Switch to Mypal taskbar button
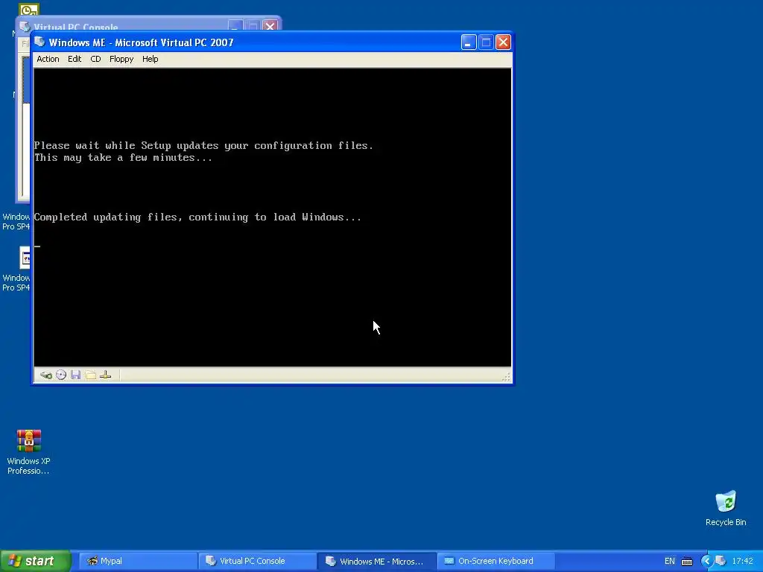Viewport: 763px width, 572px height. (x=137, y=561)
